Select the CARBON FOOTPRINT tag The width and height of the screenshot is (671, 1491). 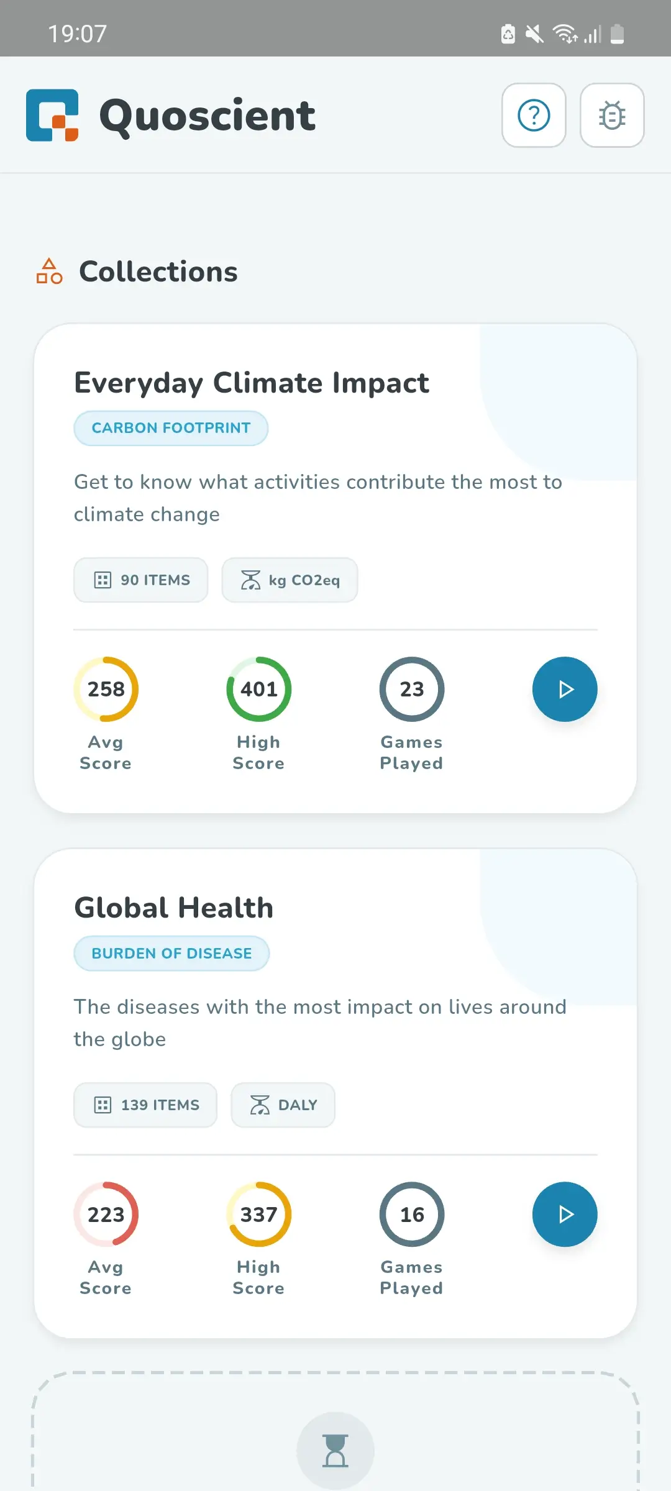[171, 428]
